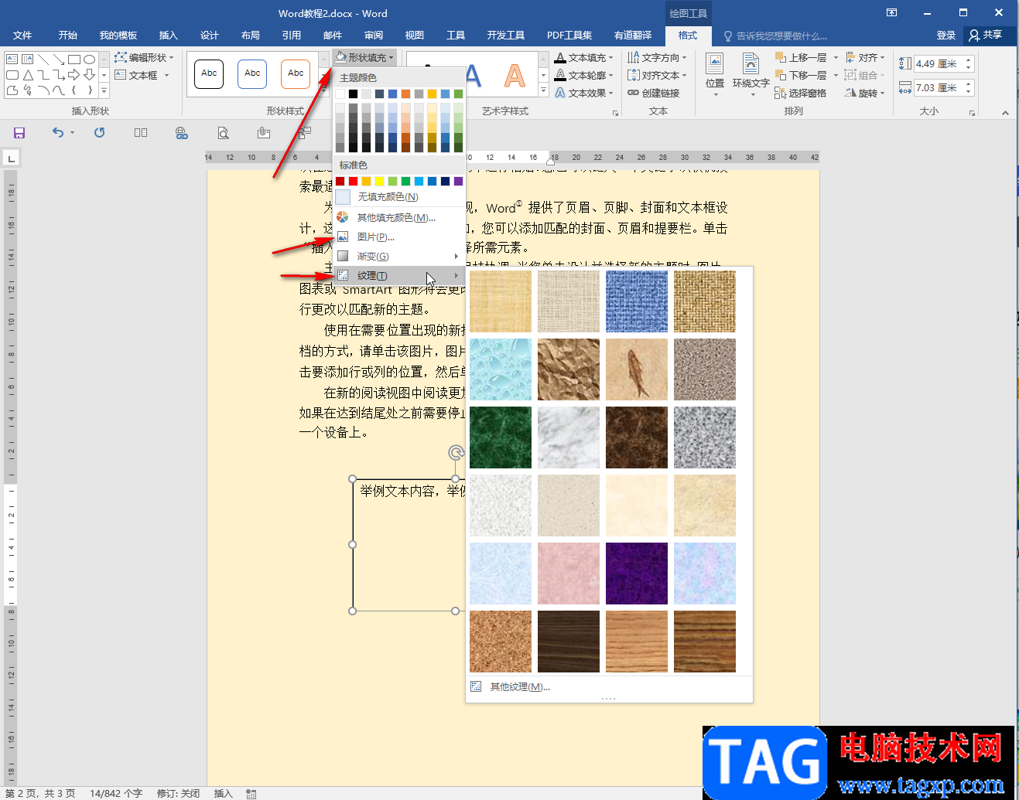1019x800 pixels.
Task: Click the Selection Pane (选择窗格) button
Action: click(x=800, y=93)
